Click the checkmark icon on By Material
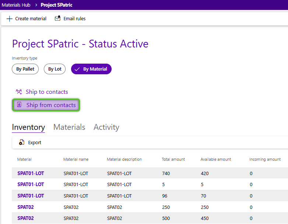 coord(77,69)
